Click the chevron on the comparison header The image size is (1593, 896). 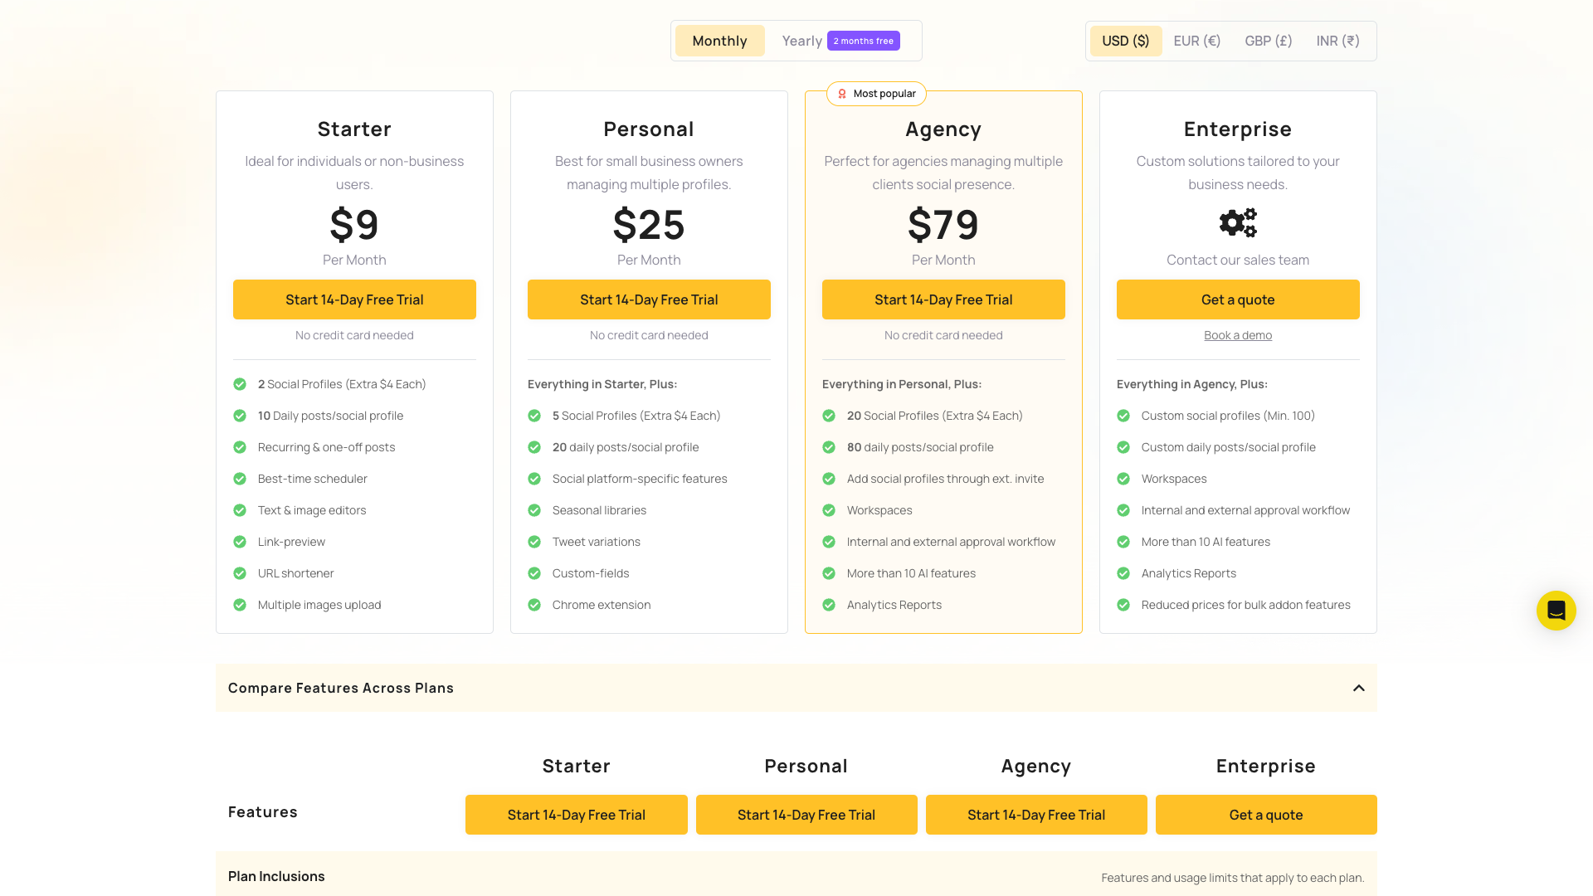coord(1359,688)
